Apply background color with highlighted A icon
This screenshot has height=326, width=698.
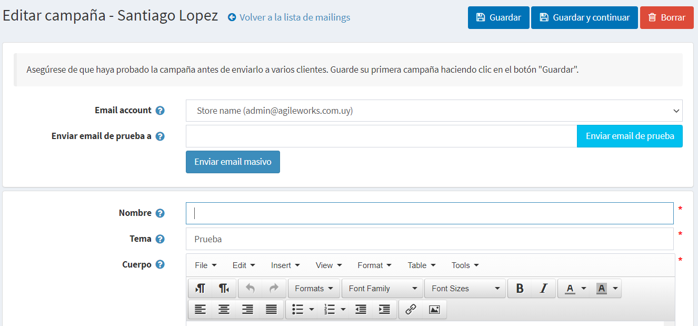click(x=601, y=289)
